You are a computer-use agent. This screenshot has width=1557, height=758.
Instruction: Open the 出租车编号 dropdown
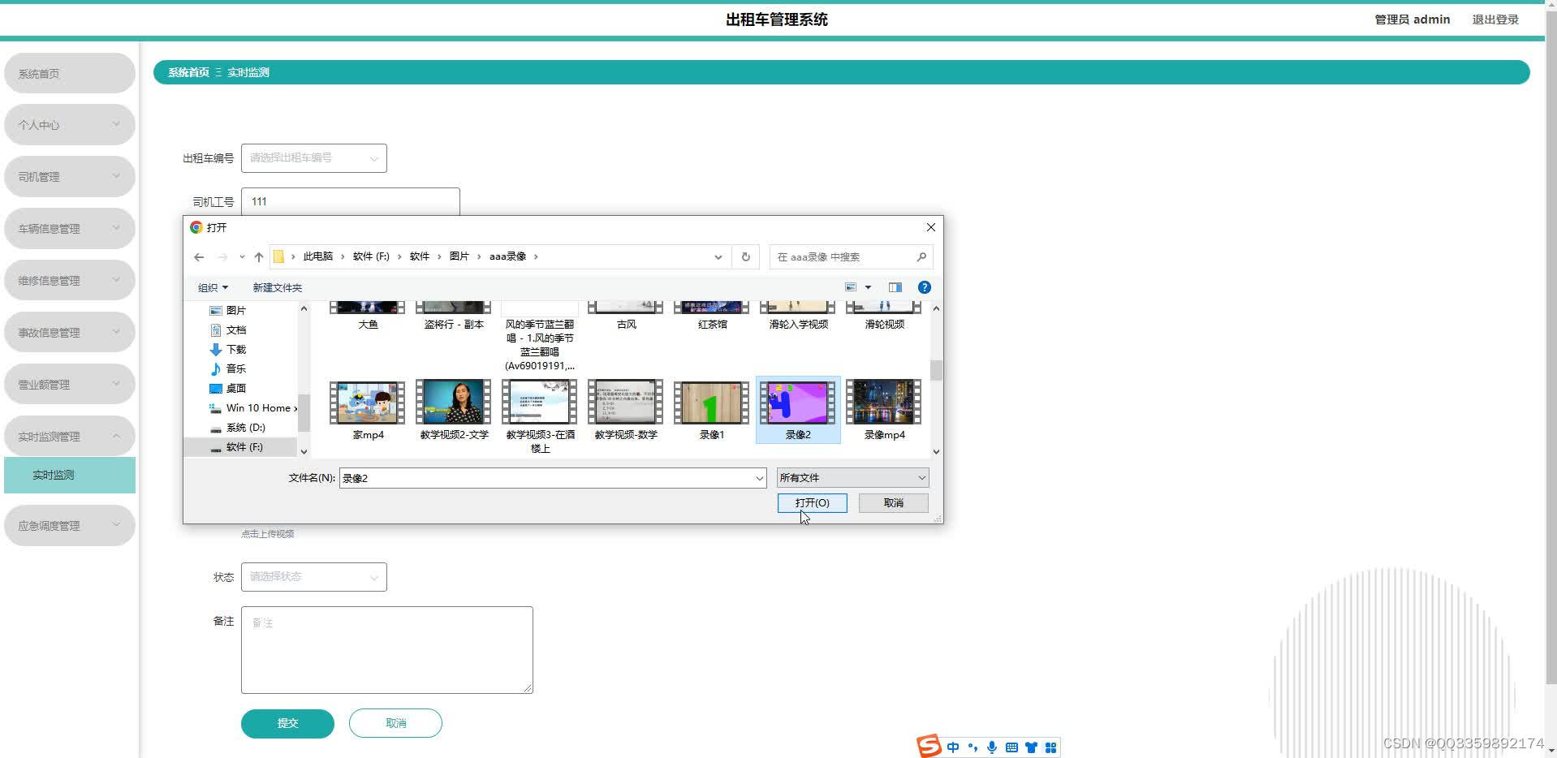pyautogui.click(x=313, y=157)
